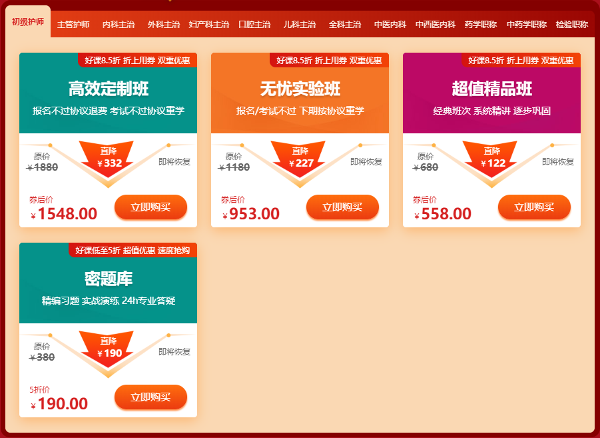Open the 高效定制班 course banner

click(109, 93)
